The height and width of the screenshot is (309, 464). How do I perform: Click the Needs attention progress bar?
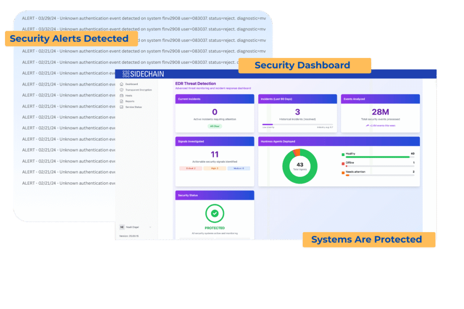click(380, 175)
